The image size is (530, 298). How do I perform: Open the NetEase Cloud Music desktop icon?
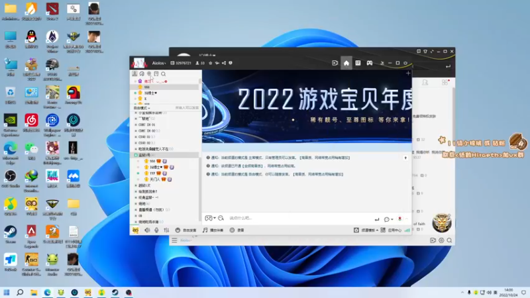coord(31,123)
